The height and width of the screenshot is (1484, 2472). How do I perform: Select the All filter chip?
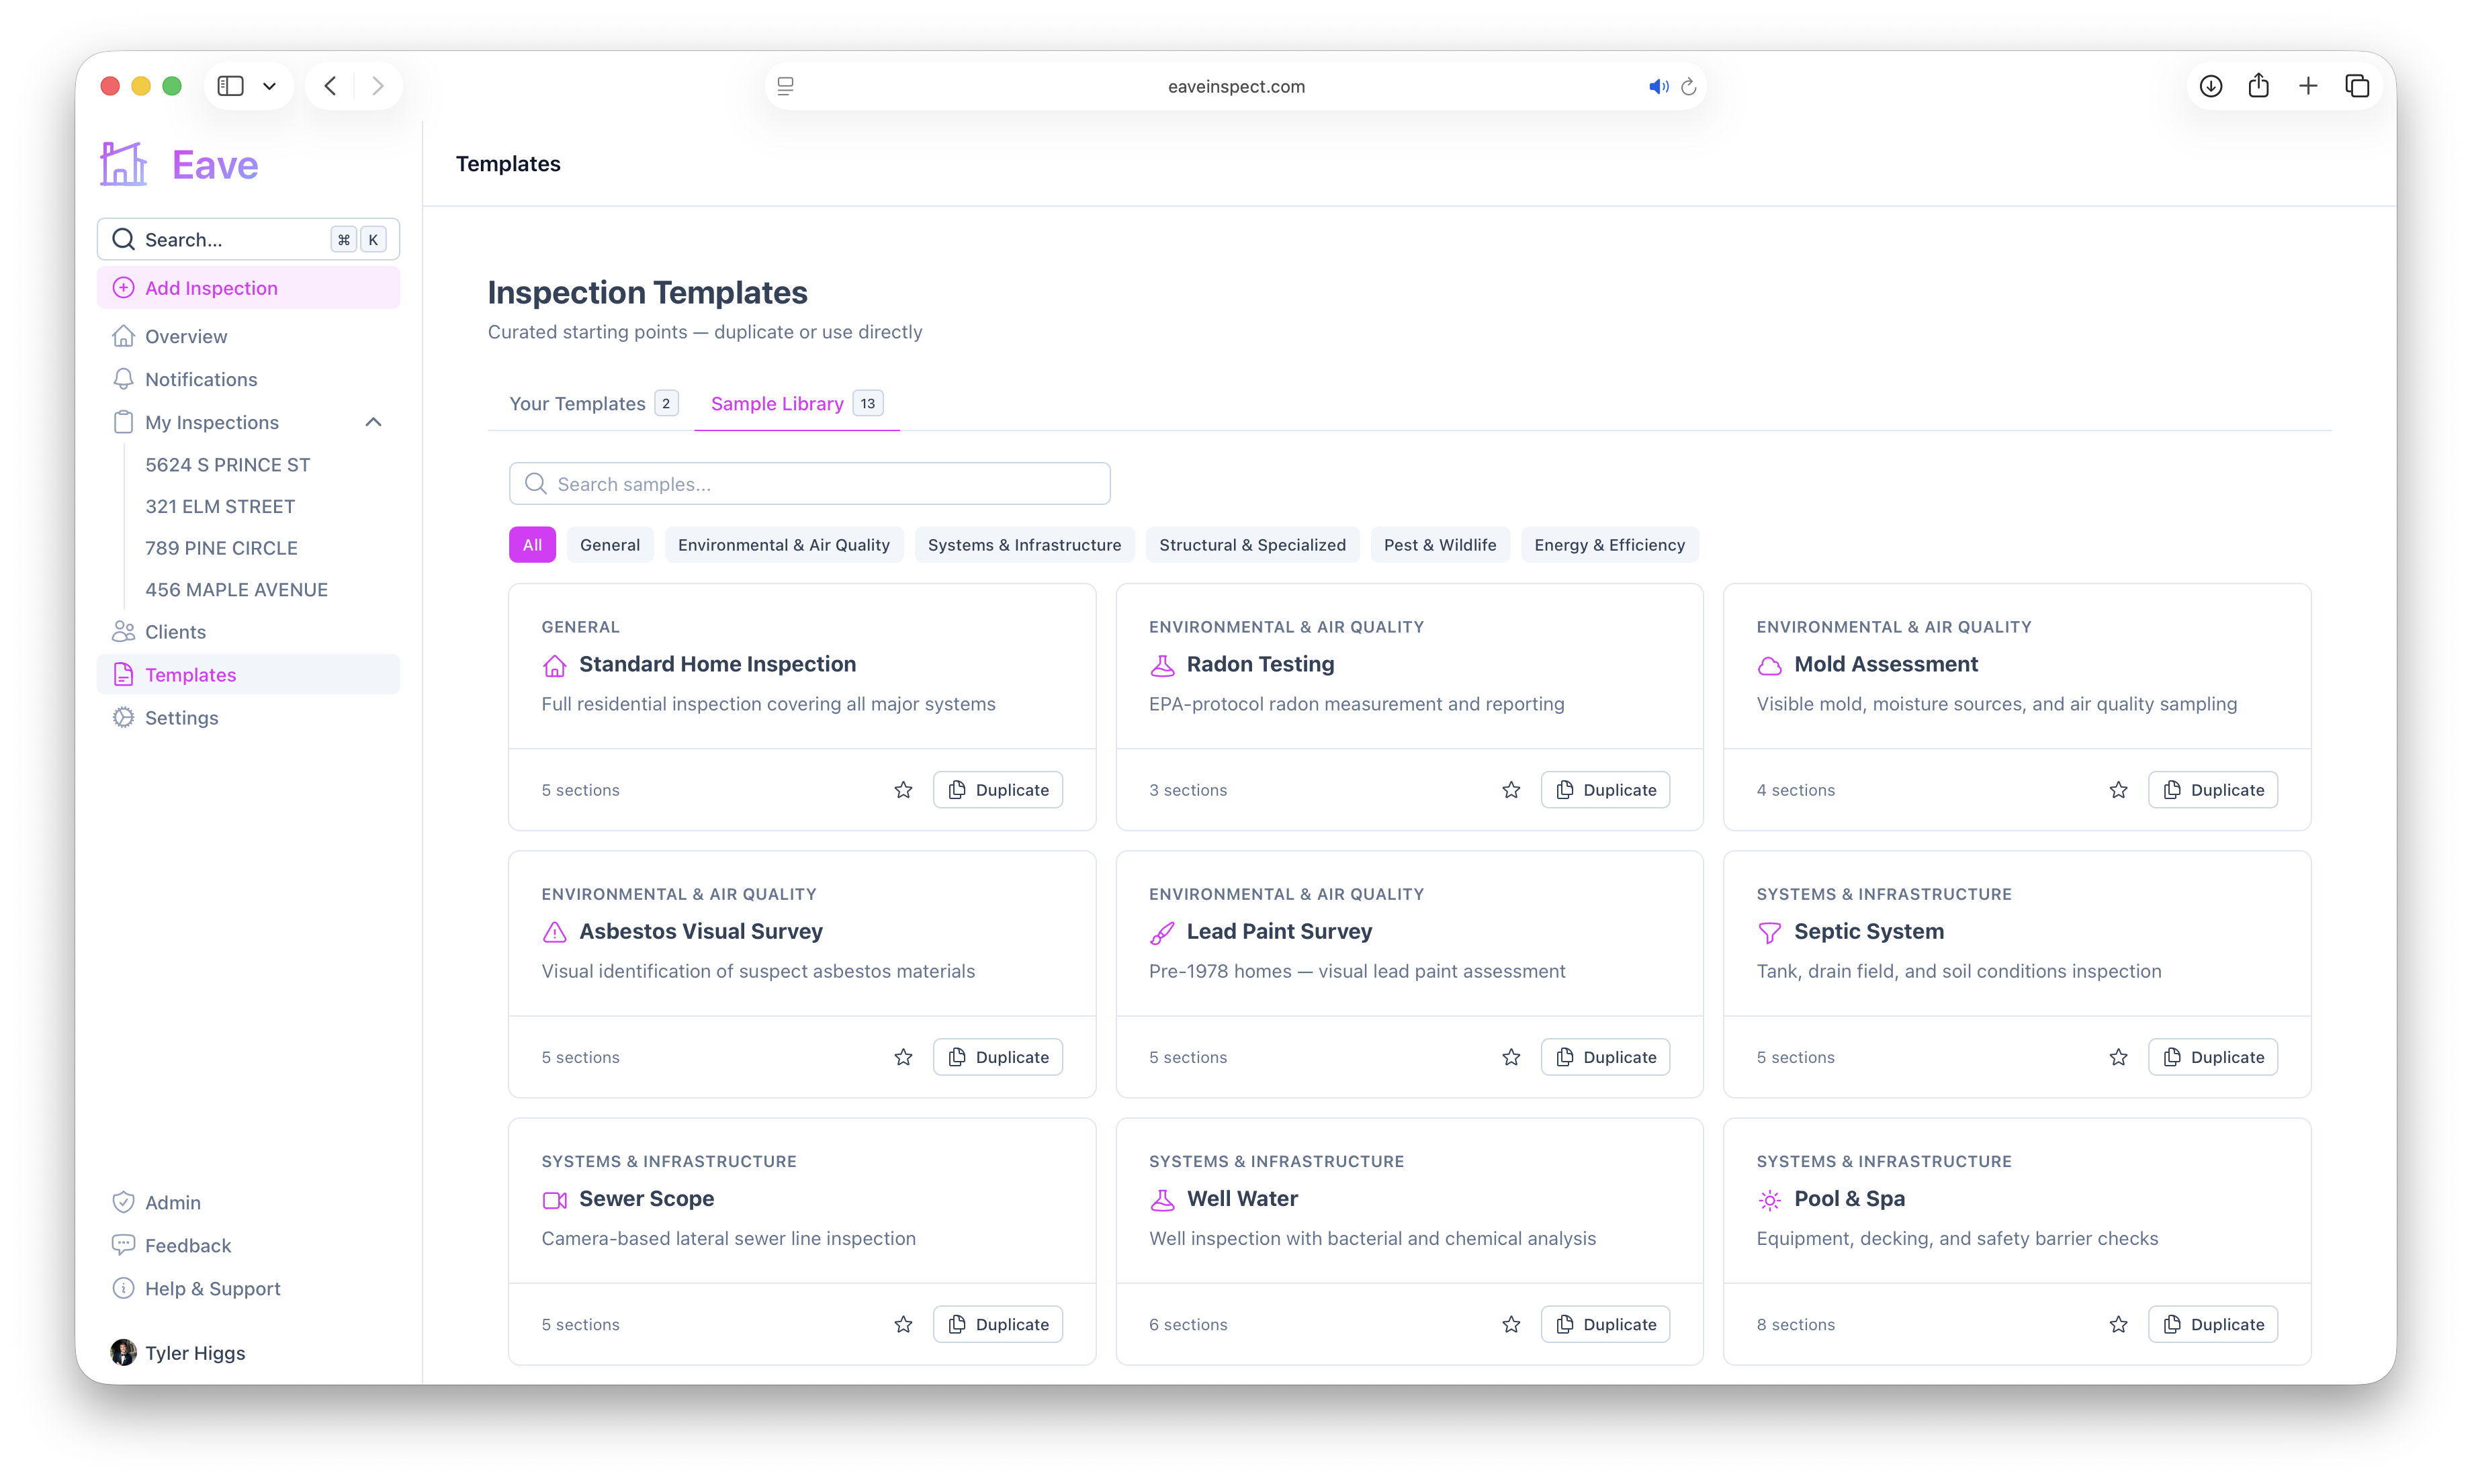coord(531,545)
